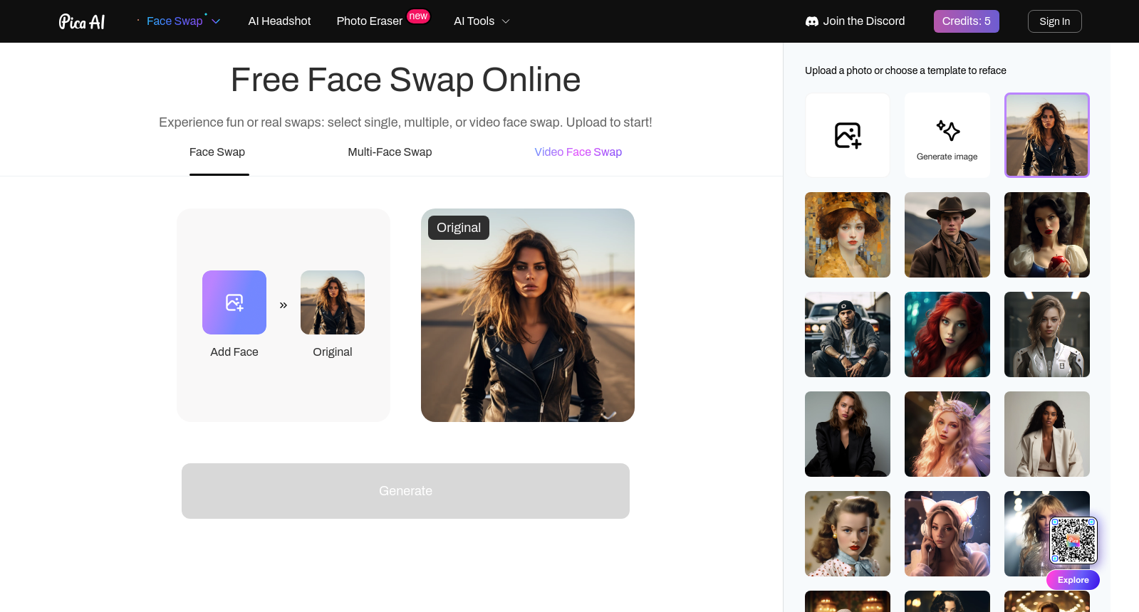This screenshot has height=612, width=1139.
Task: Select the vintage 1940s woman template
Action: click(x=848, y=534)
